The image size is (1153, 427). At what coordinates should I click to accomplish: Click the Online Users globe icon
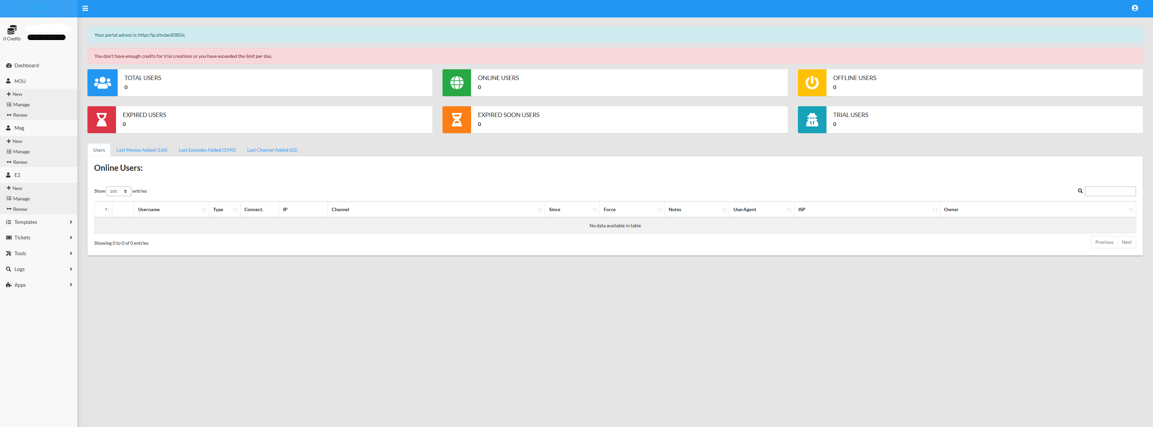click(x=457, y=83)
